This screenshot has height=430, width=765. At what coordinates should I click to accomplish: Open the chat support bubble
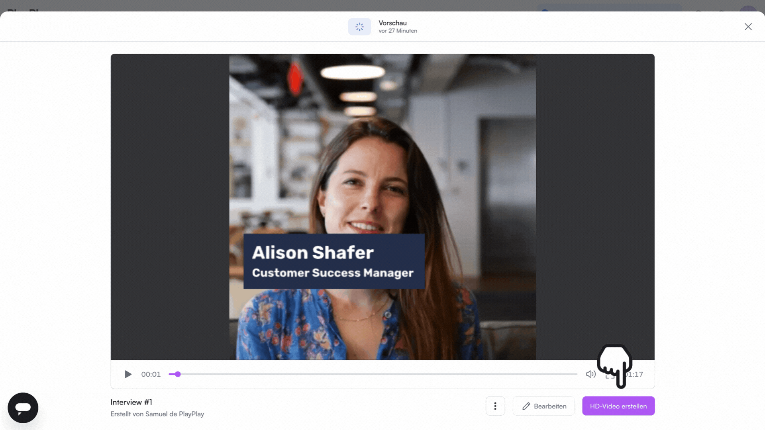(x=23, y=408)
